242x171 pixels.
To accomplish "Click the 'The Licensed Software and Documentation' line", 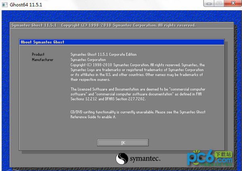I will [x=138, y=90].
